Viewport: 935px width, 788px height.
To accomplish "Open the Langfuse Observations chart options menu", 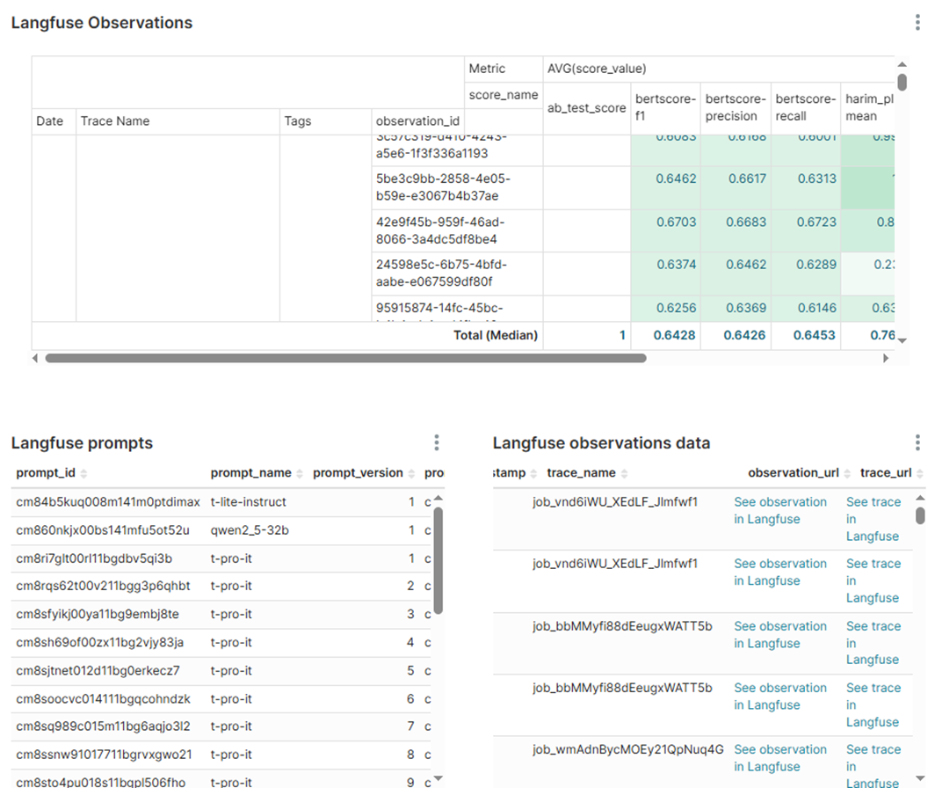I will tap(918, 23).
